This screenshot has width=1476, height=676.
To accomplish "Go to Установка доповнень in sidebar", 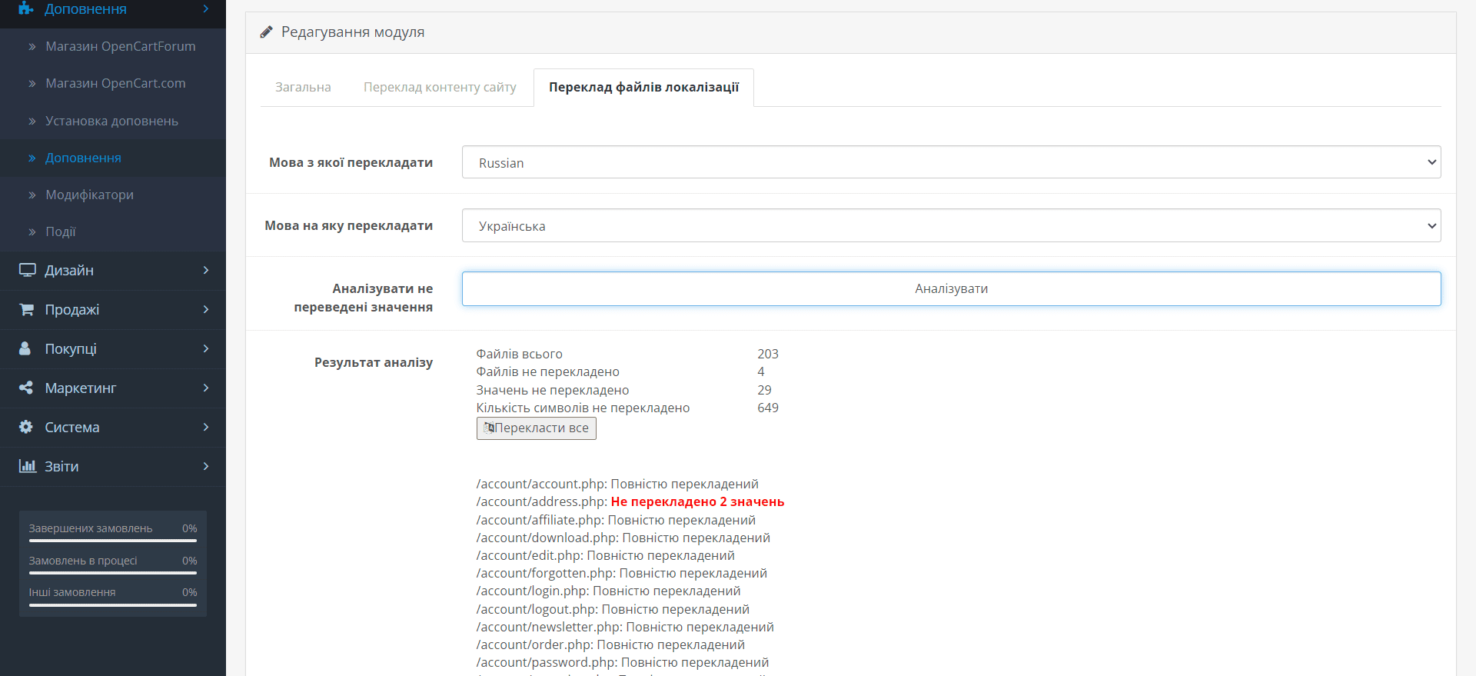I will [113, 121].
